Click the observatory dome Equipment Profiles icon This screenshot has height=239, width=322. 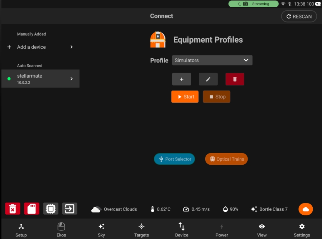158,40
